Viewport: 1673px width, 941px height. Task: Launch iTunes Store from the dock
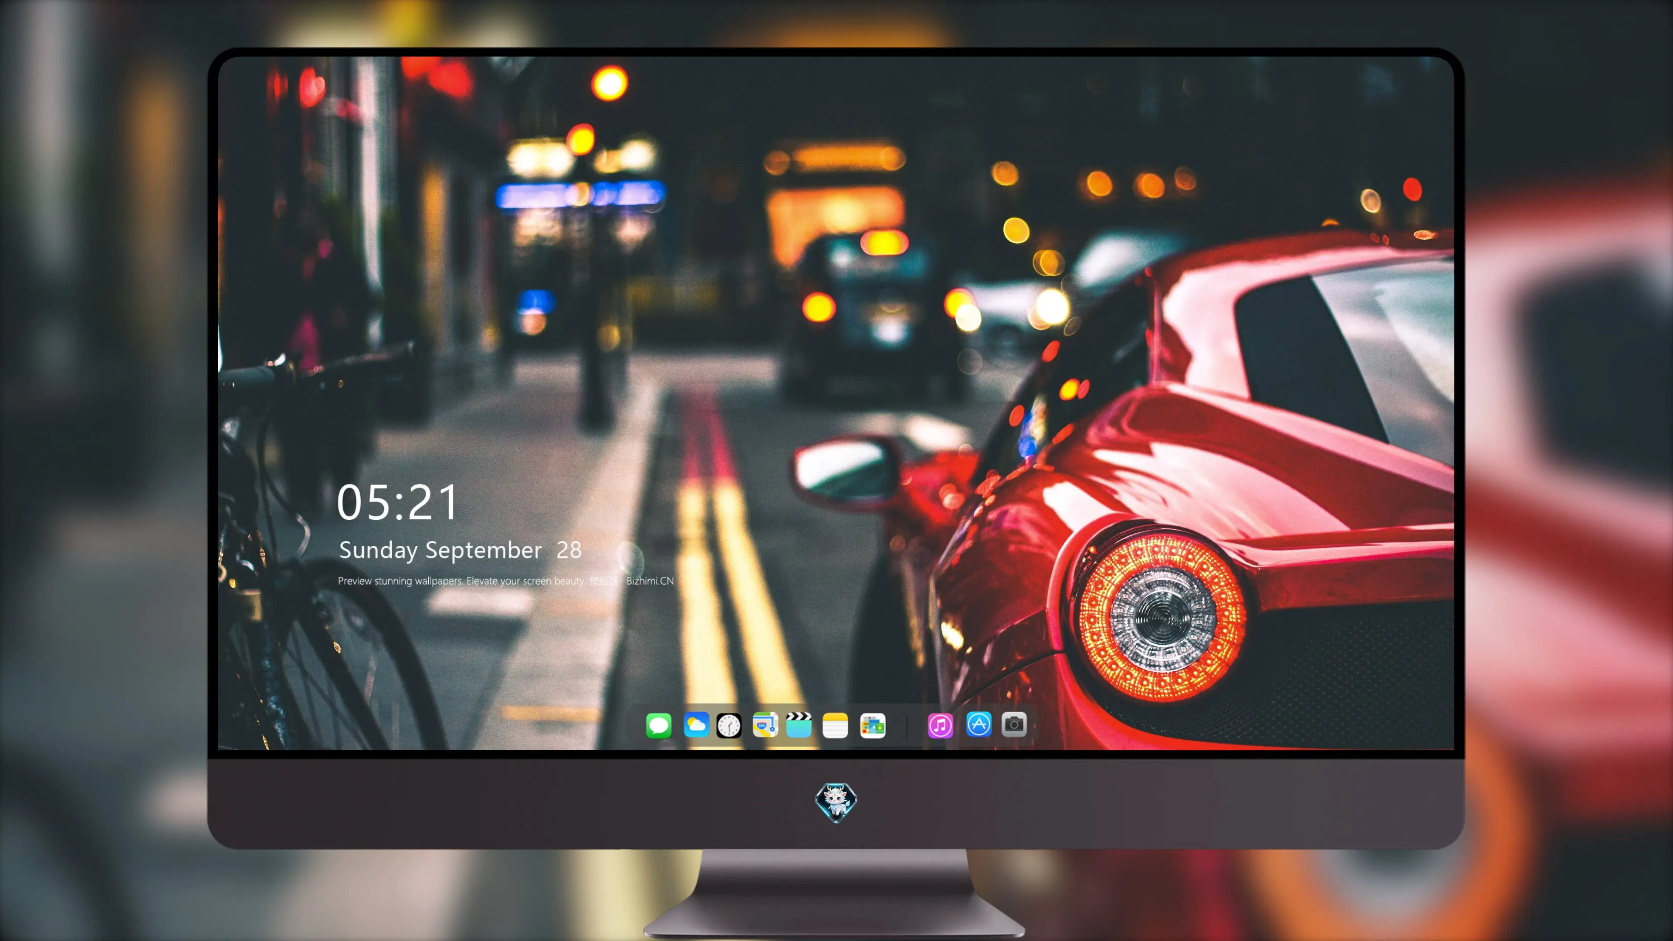[941, 725]
